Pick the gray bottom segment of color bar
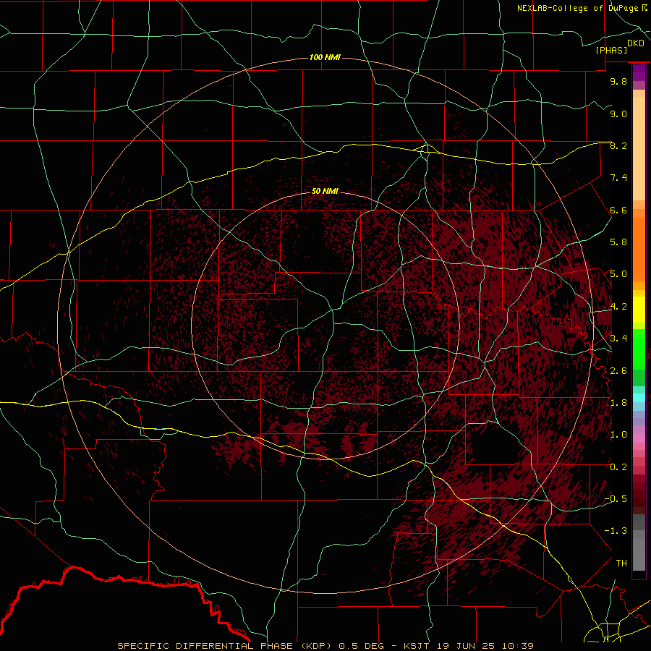This screenshot has height=651, width=651. click(639, 554)
